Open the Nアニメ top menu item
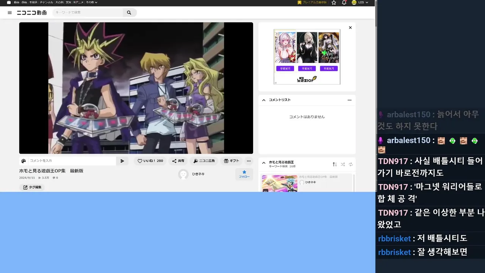485x273 pixels. click(78, 2)
